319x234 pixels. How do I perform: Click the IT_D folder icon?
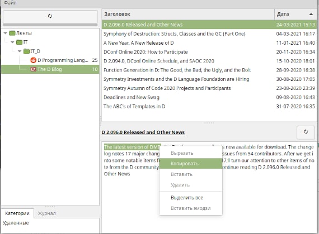pos(26,51)
